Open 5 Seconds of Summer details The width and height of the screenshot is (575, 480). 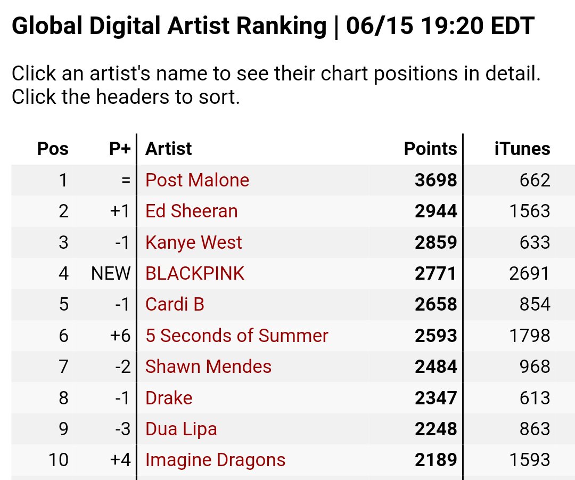[236, 336]
